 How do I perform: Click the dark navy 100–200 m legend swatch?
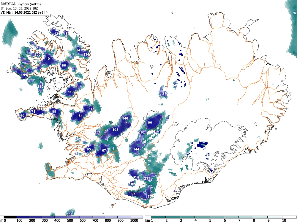click(23, 217)
